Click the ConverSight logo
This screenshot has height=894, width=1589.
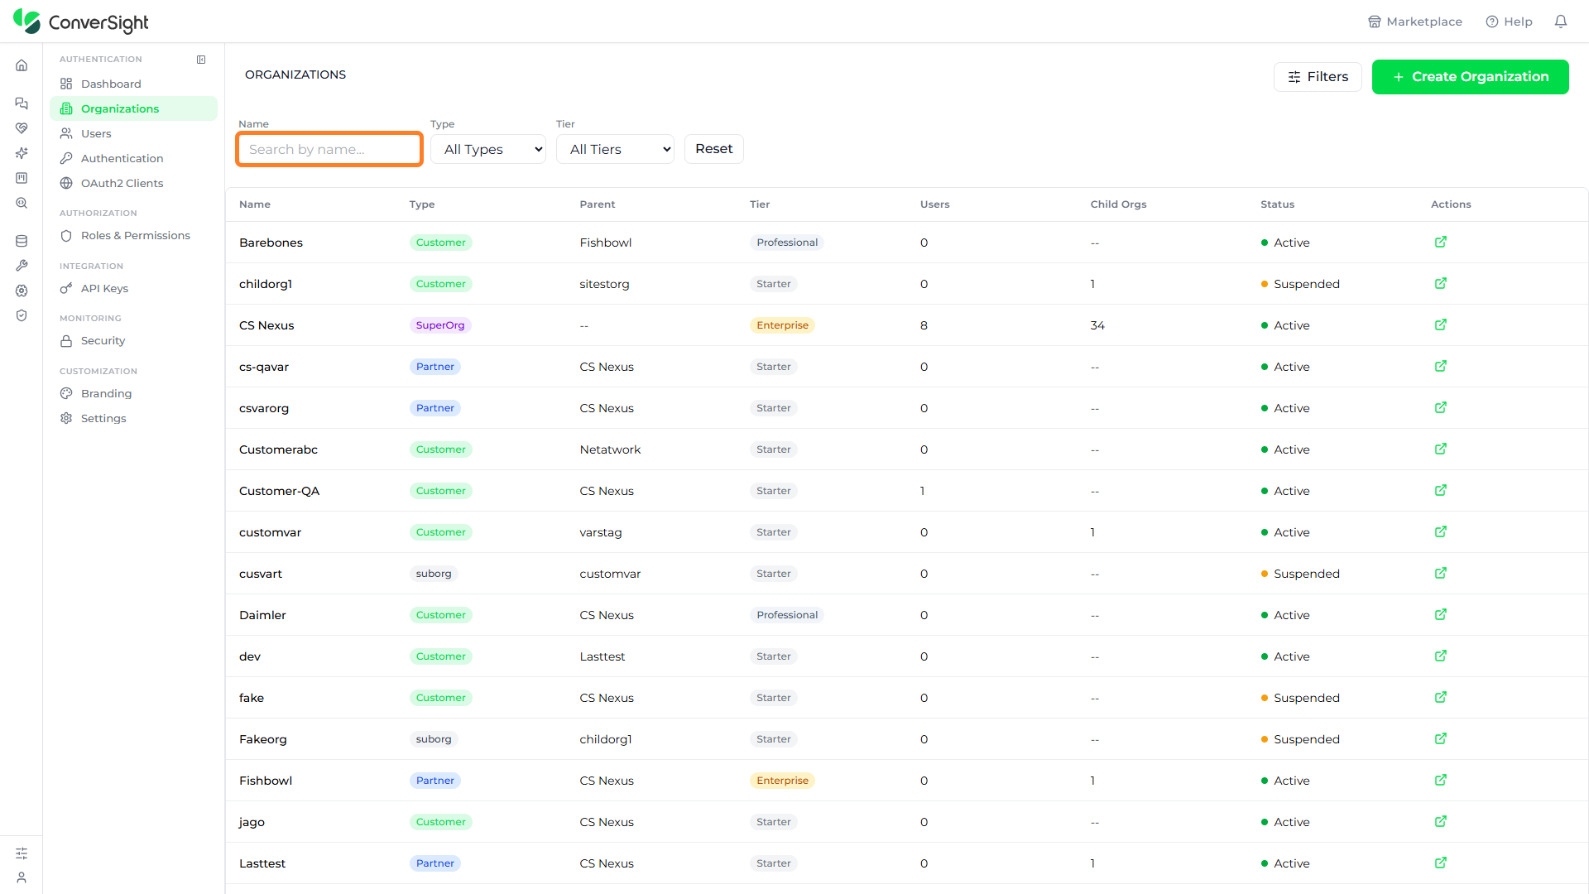(x=81, y=22)
